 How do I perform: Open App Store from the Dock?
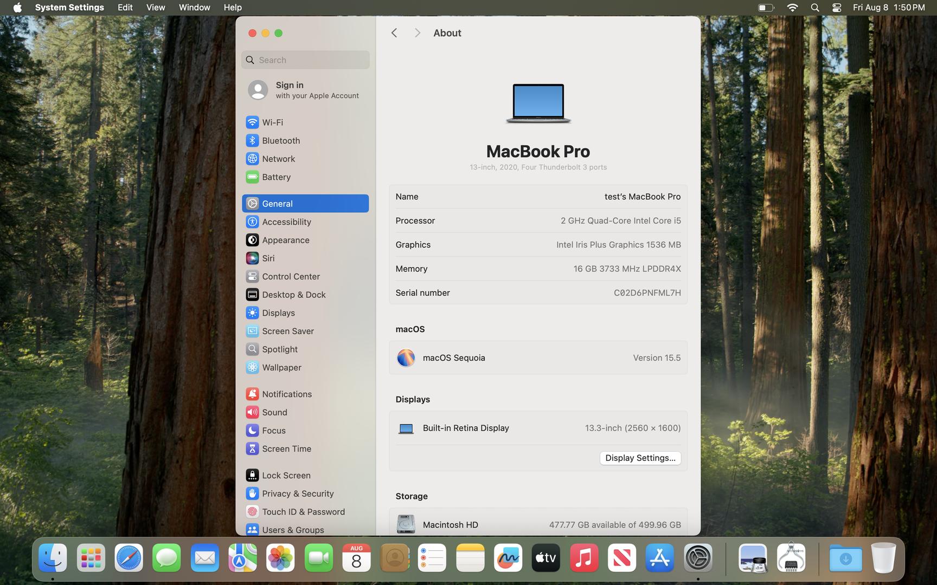click(660, 558)
